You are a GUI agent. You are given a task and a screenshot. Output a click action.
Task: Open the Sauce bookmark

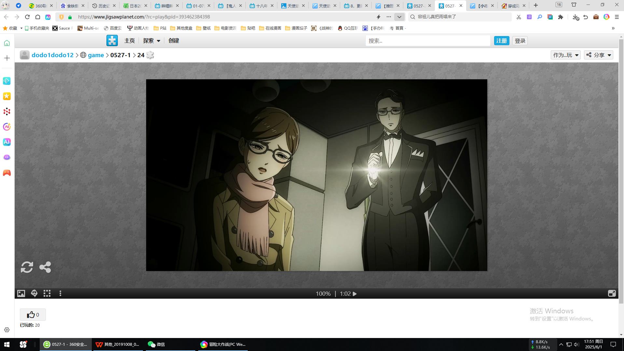click(63, 28)
